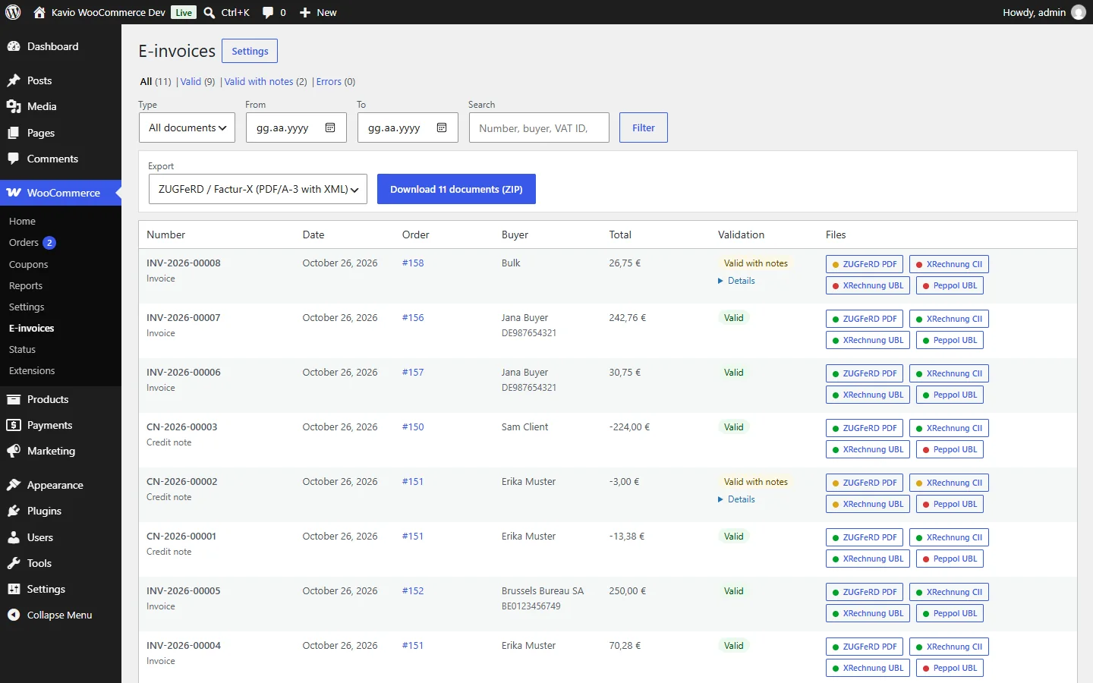Click the plus New icon in admin bar
The width and height of the screenshot is (1093, 683).
point(305,12)
